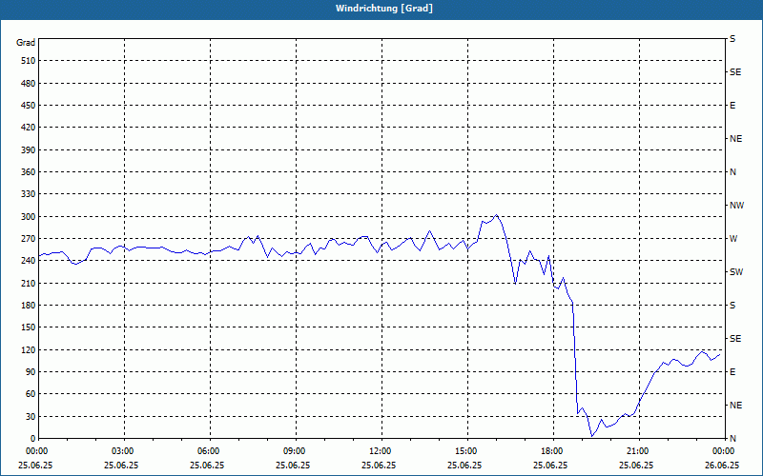
Task: Select the 0 y-axis value
Action: pos(33,439)
